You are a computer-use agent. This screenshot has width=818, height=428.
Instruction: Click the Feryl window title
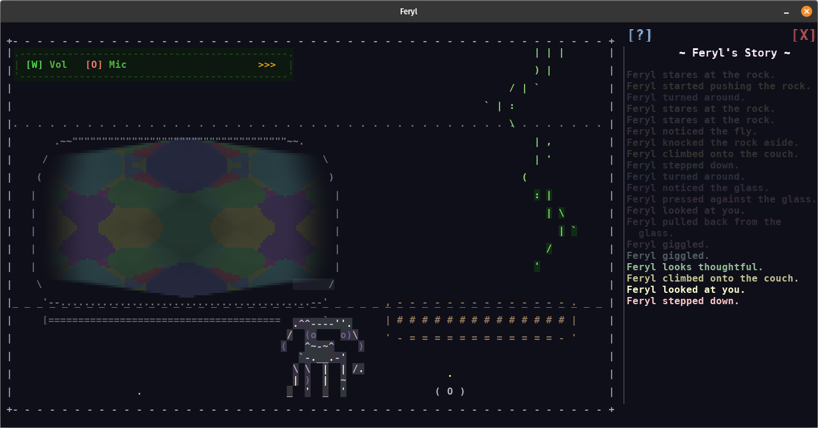(x=408, y=11)
